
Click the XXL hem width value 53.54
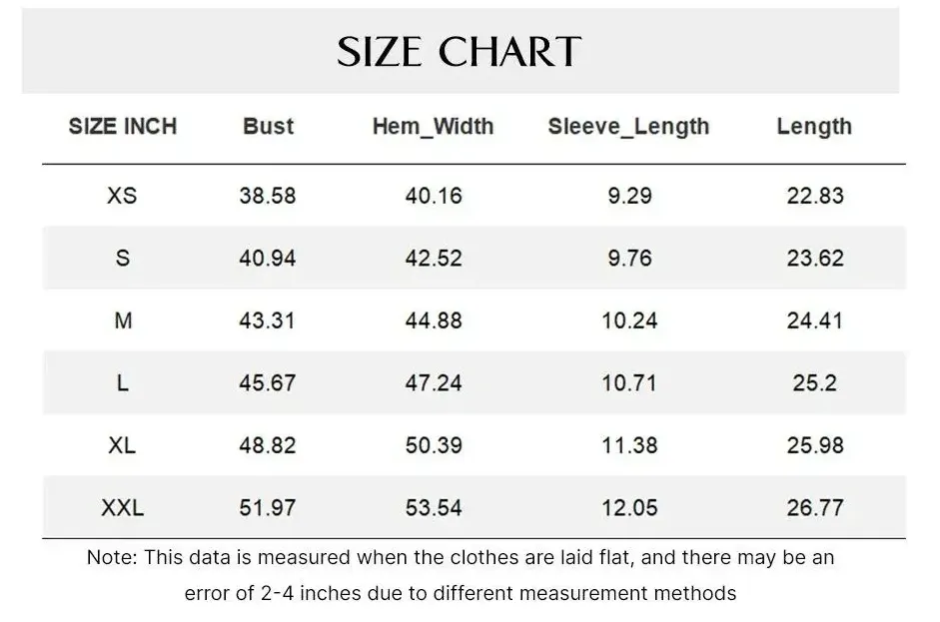tap(434, 508)
